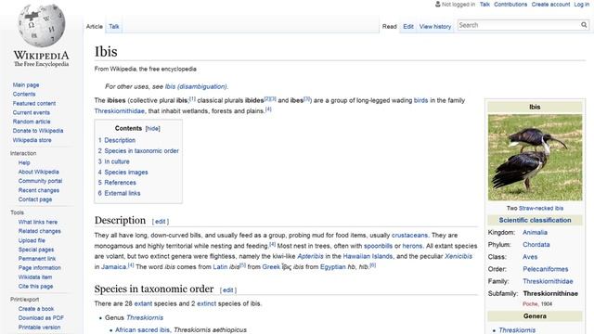Open Cite this page link

35,287
